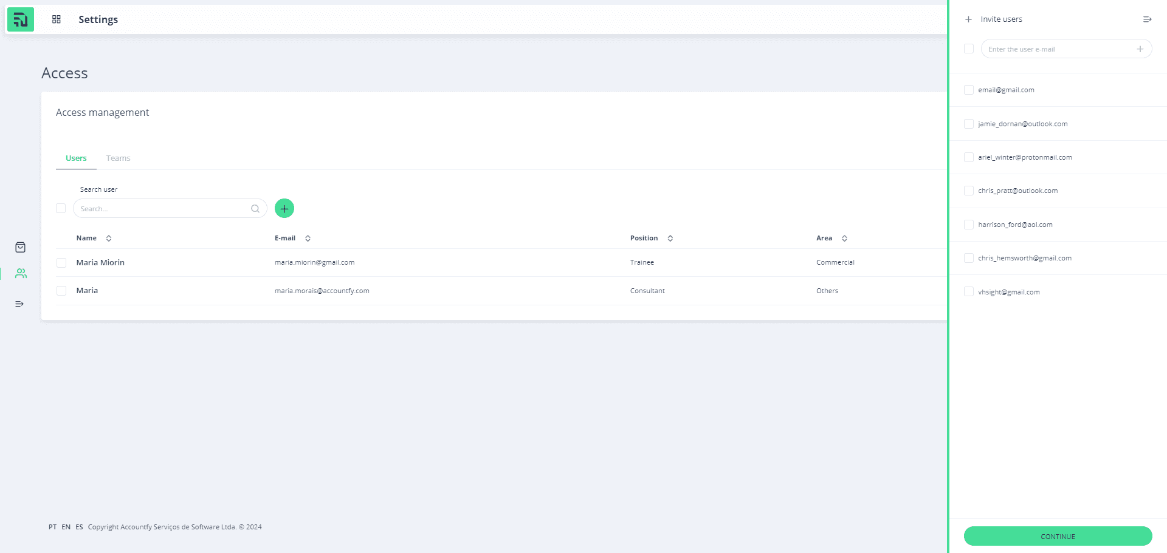Open the apps grid icon

(x=57, y=19)
